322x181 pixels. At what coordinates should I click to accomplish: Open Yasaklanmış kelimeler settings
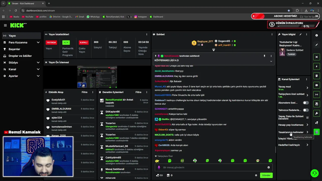click(x=293, y=132)
